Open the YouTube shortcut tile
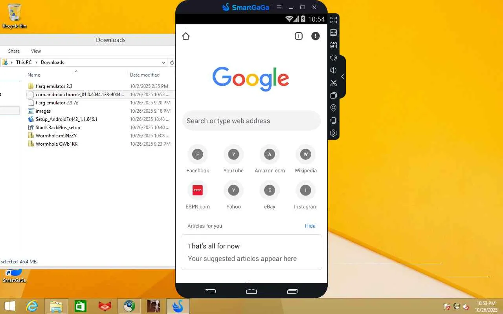This screenshot has width=503, height=314. click(x=233, y=159)
